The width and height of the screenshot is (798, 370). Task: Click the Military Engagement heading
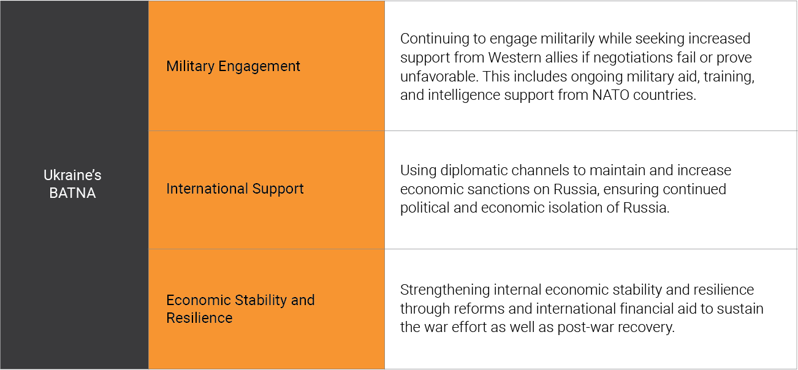233,66
